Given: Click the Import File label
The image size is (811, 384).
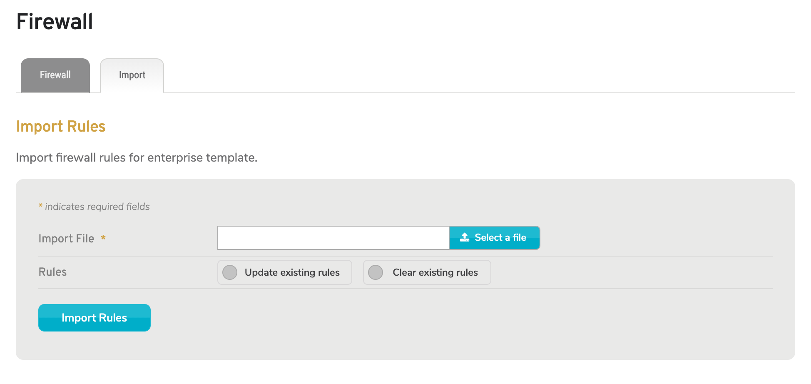Looking at the screenshot, I should (x=66, y=238).
